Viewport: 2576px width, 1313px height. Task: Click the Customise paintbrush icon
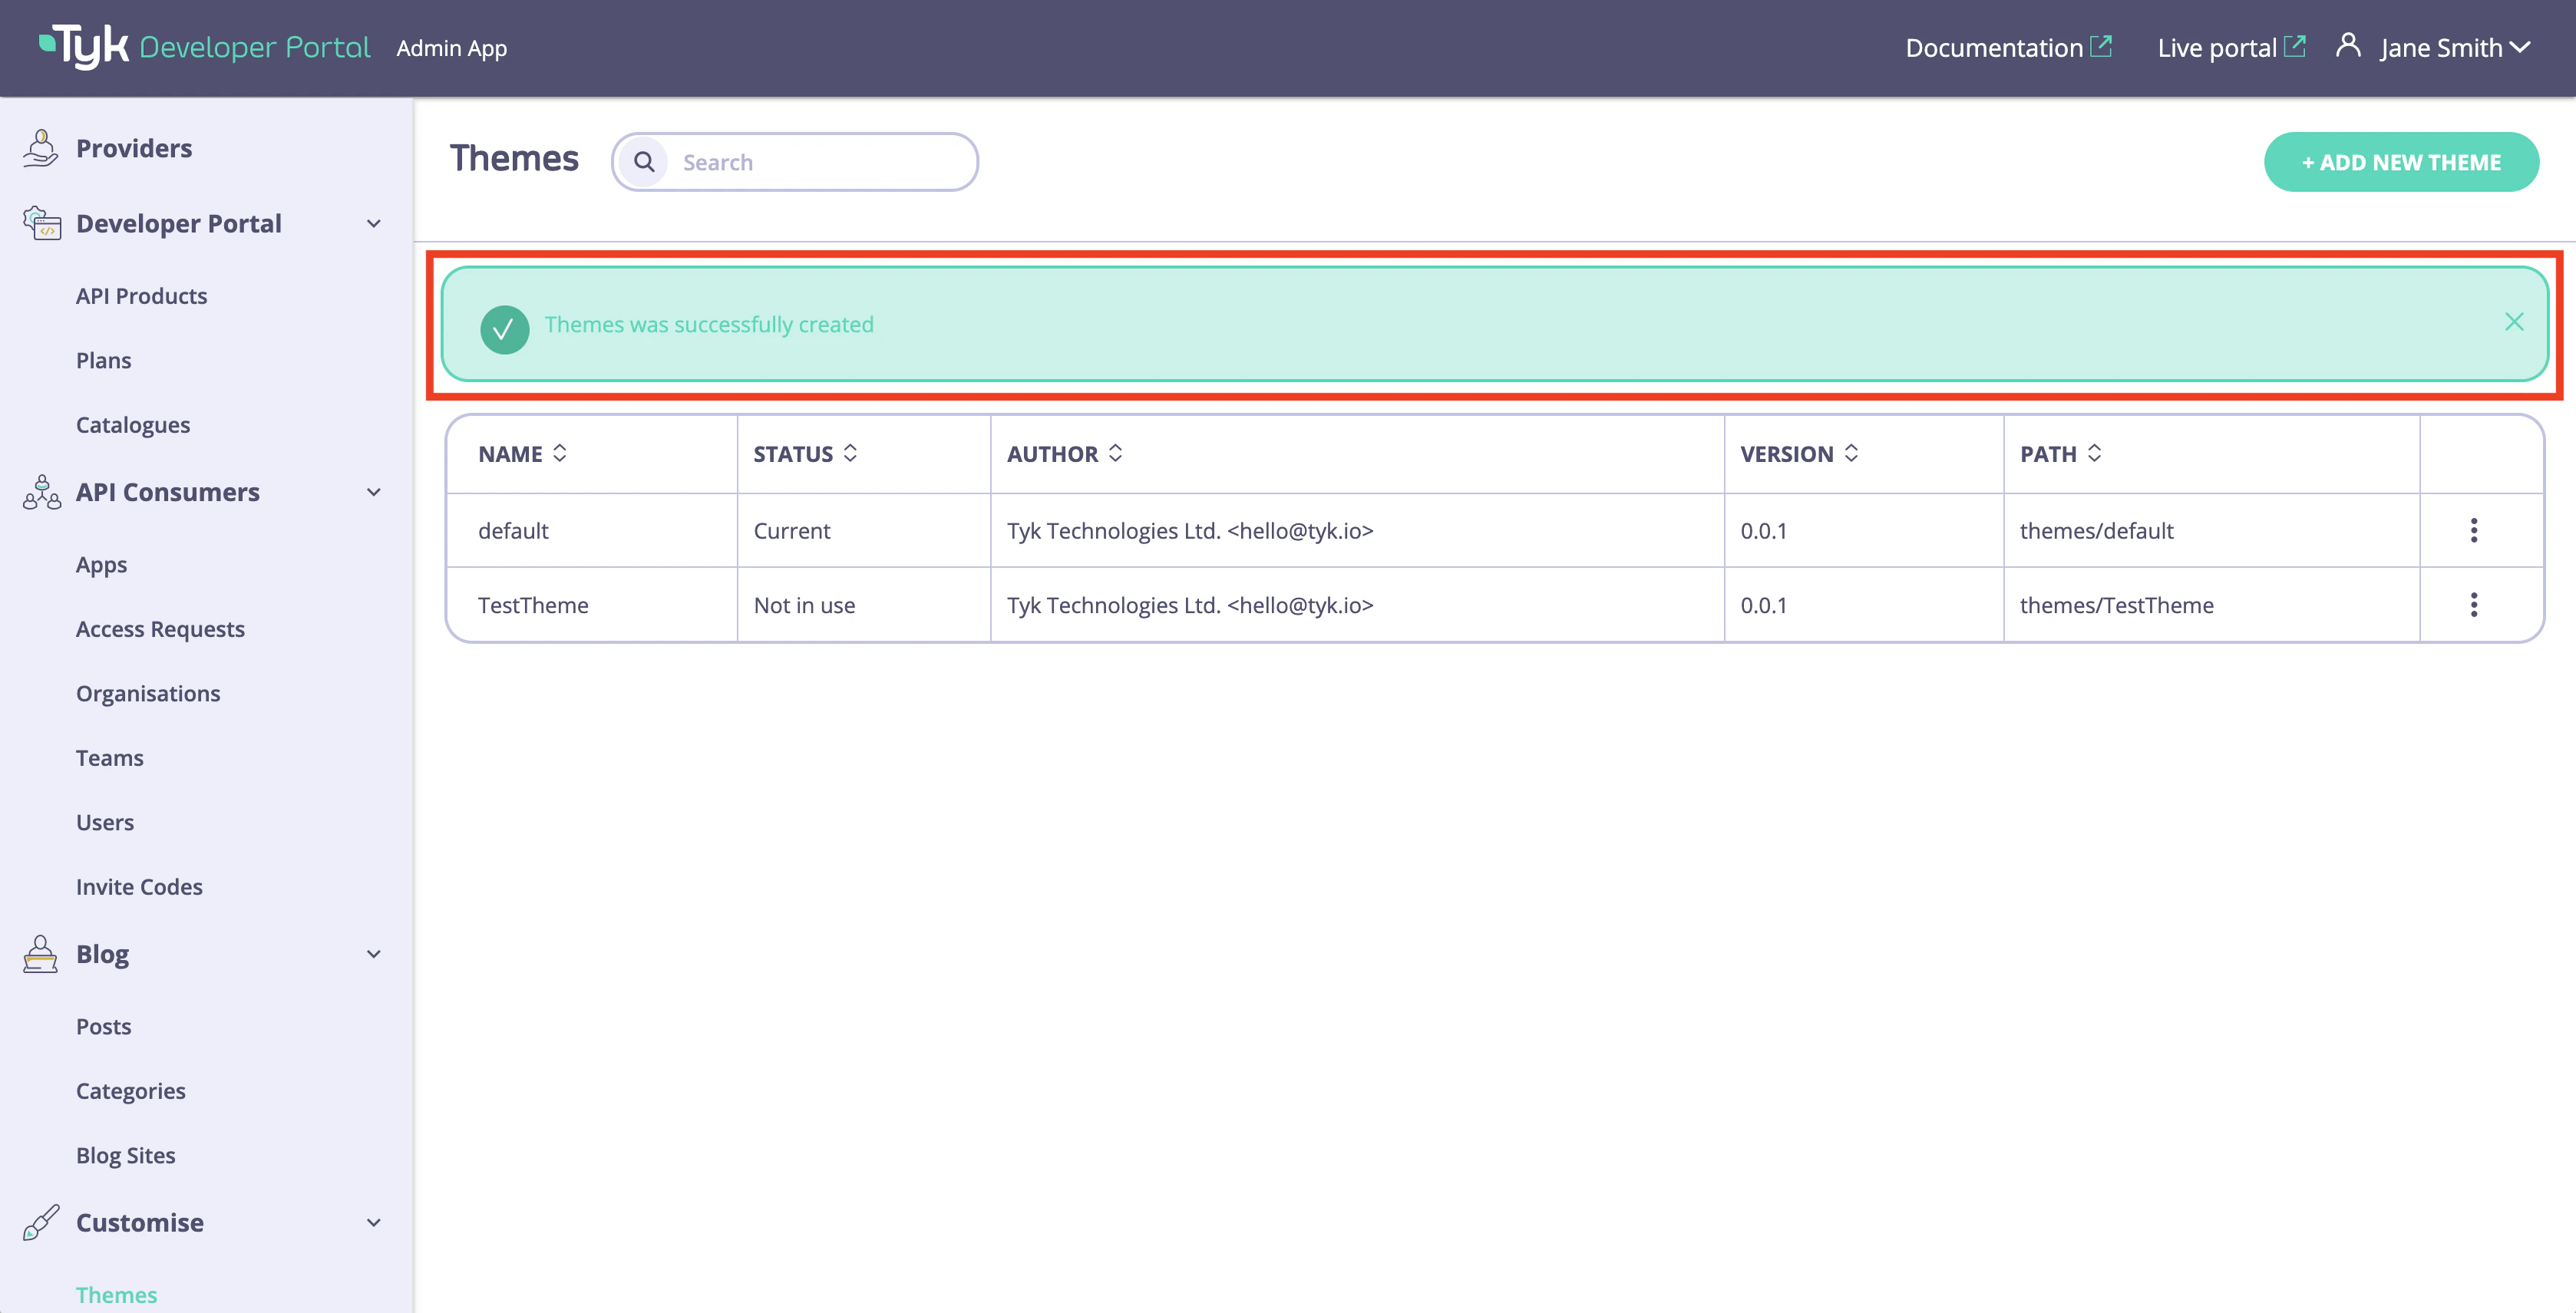click(41, 1222)
